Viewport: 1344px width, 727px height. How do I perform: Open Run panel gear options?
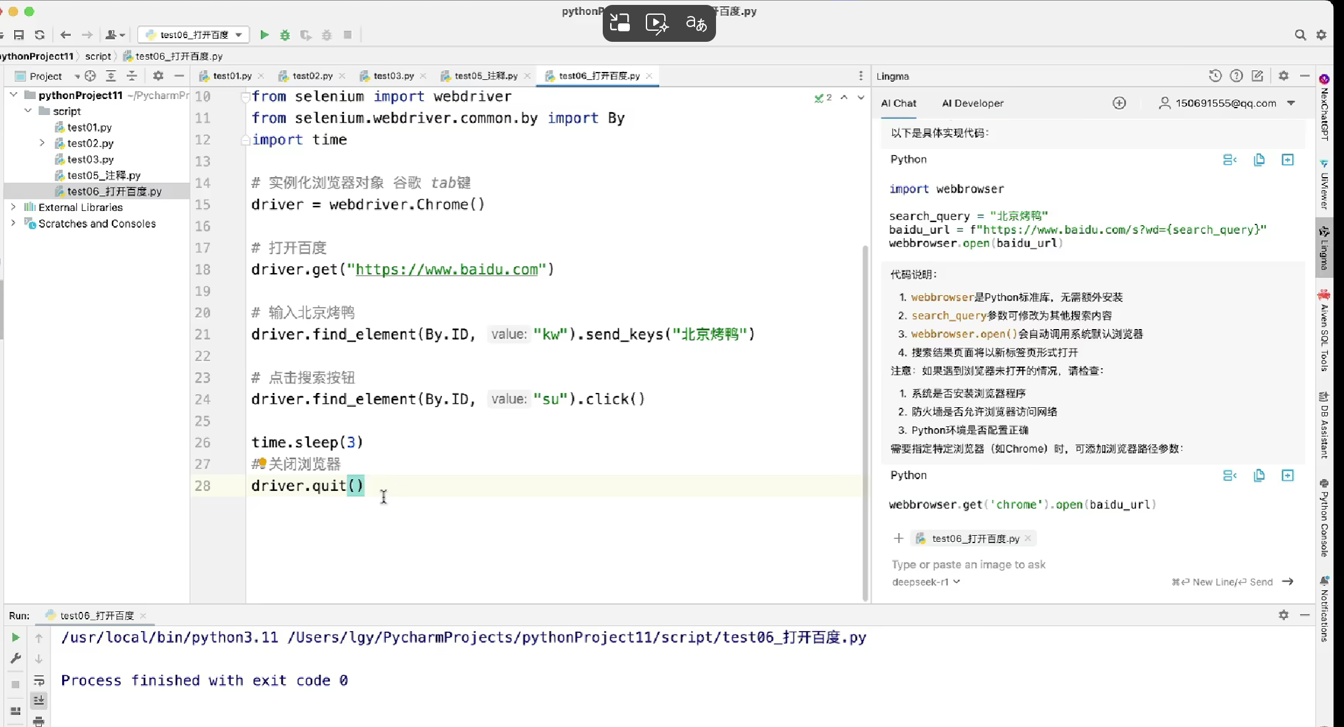click(1284, 615)
